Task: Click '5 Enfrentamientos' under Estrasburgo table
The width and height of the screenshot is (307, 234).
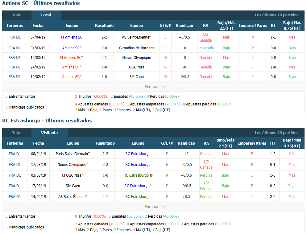Action: pos(21,216)
